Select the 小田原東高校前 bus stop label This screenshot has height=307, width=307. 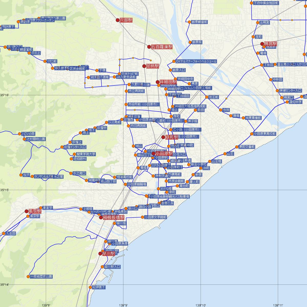[x=265, y=134]
